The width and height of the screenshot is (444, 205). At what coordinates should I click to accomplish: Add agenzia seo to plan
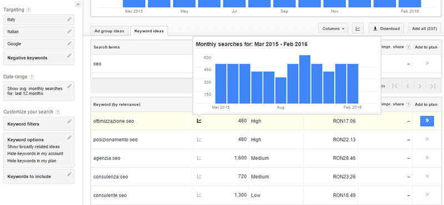point(427,157)
